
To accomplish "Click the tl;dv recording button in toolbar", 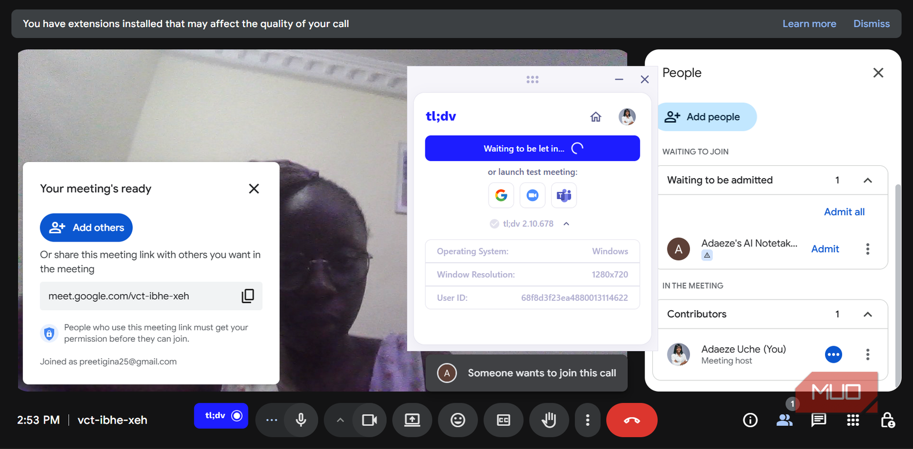I will click(221, 416).
